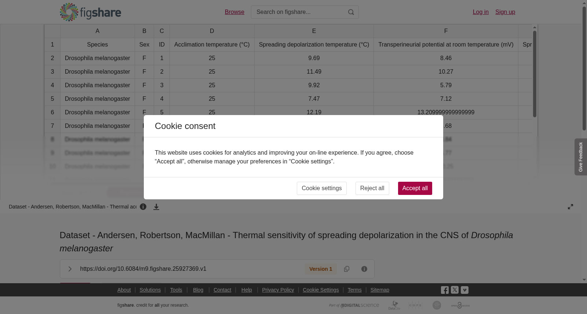Image resolution: width=587 pixels, height=314 pixels.
Task: Open the Terms footer link
Action: pyautogui.click(x=354, y=290)
